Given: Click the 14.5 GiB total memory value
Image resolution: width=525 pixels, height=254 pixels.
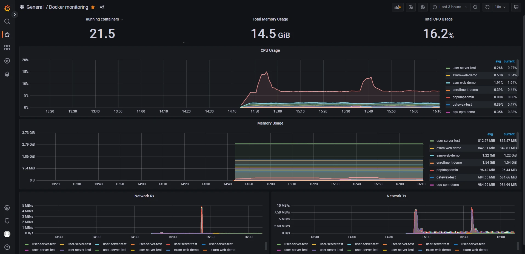Looking at the screenshot, I should click(270, 34).
